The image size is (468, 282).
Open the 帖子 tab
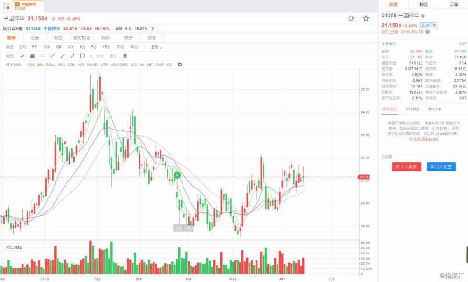128,37
